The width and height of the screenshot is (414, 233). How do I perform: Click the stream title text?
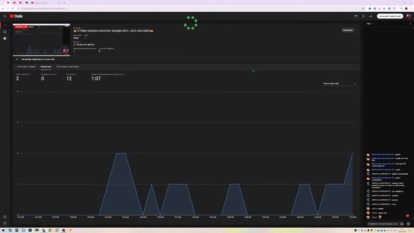113,31
